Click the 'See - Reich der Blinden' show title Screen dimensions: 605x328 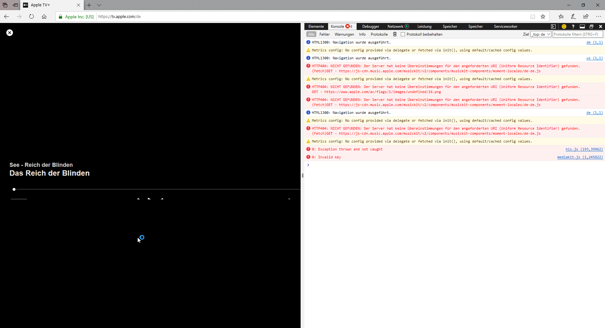pyautogui.click(x=41, y=165)
